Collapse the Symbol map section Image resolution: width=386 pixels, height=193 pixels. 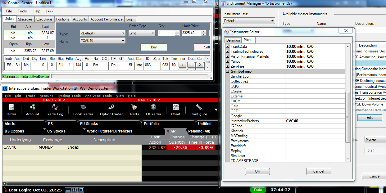pos(228,71)
